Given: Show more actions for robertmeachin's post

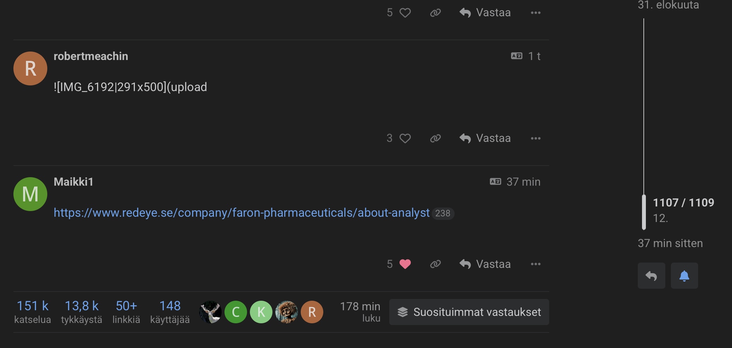Looking at the screenshot, I should (535, 138).
